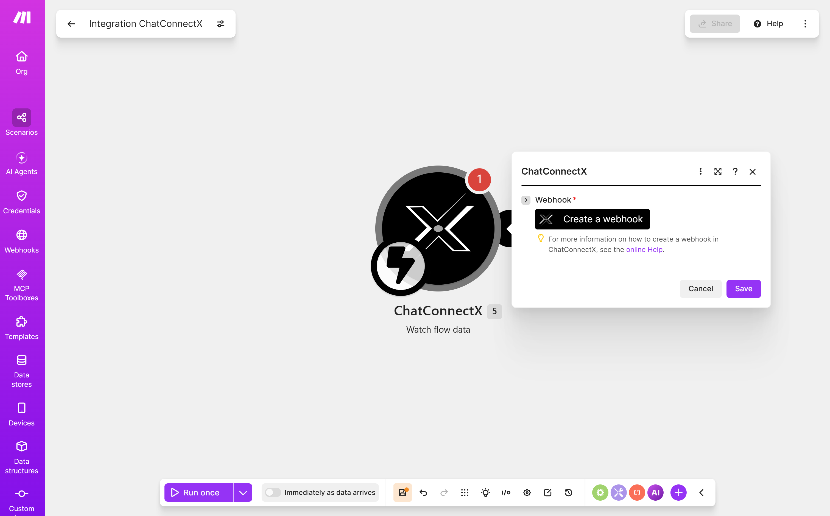Open the online Help link
This screenshot has width=830, height=516.
pyautogui.click(x=644, y=249)
